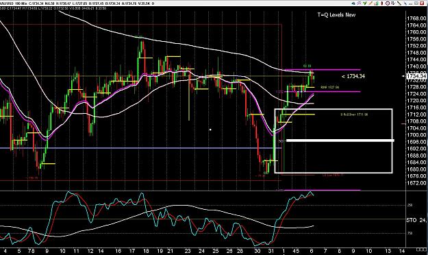Image resolution: width=428 pixels, height=255 pixels.
Task: Click date label 10 after 9 at axis right
Action: pos(368,251)
